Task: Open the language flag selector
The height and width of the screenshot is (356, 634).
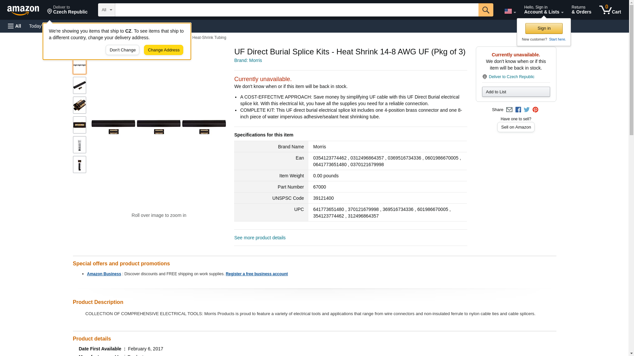Action: [x=510, y=11]
